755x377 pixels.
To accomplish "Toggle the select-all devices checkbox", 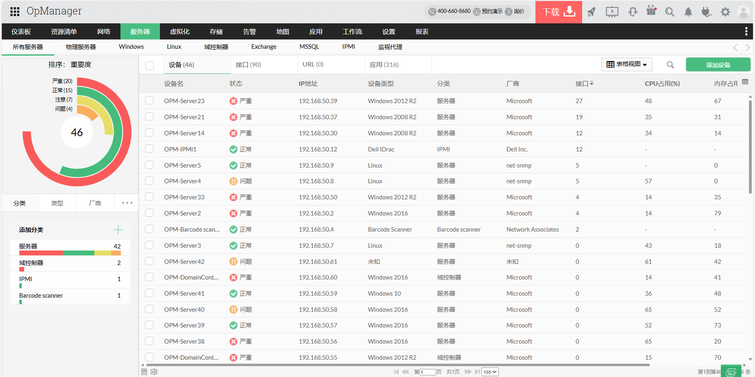I will [149, 66].
